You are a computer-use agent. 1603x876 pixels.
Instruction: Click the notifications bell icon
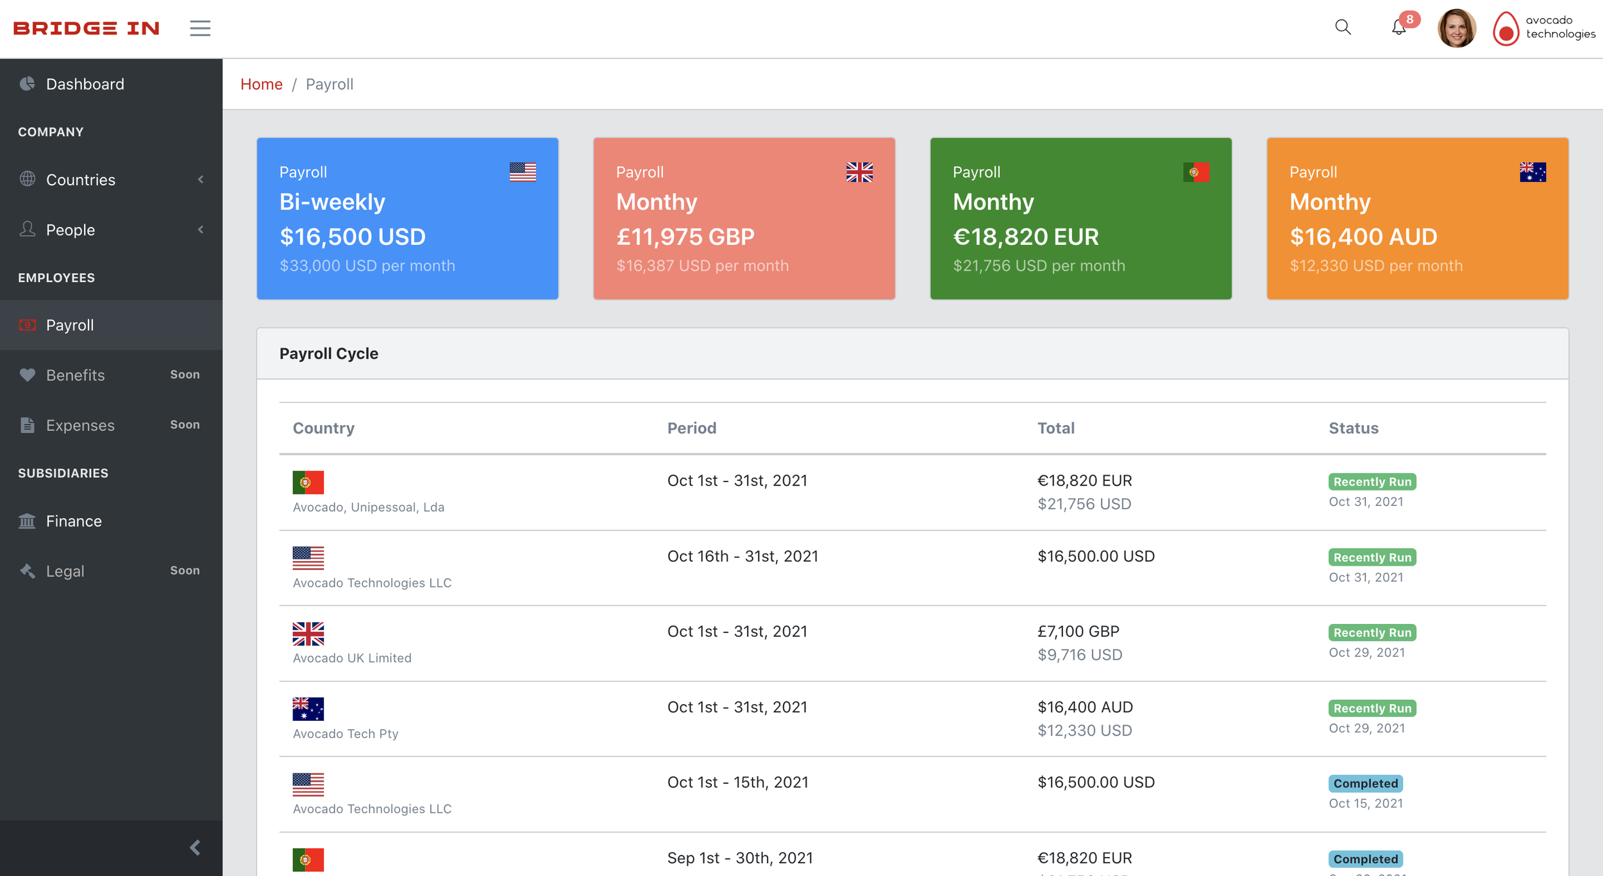click(1398, 28)
